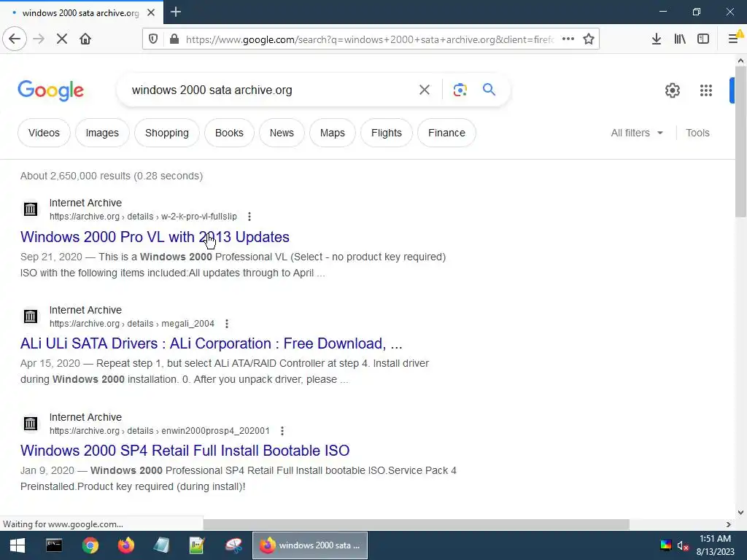The width and height of the screenshot is (747, 560).
Task: Activate Firefox windows 2000 sata taskbar button
Action: [309, 545]
